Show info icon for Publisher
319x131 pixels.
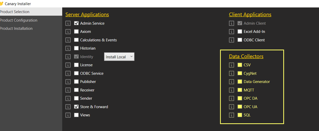coord(68,82)
